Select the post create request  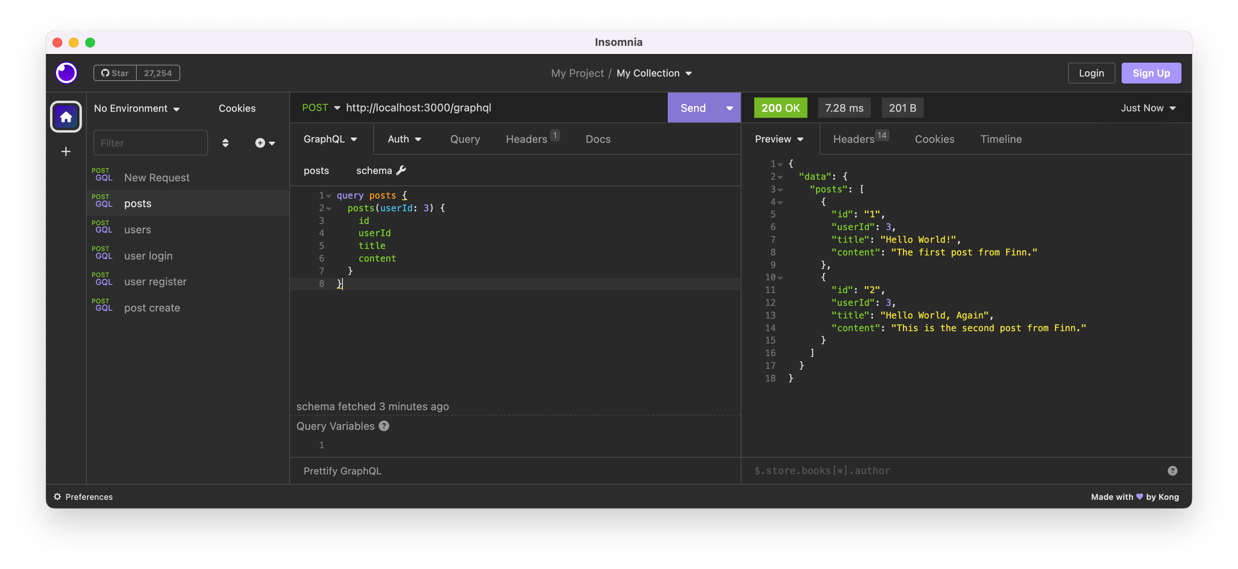188,308
